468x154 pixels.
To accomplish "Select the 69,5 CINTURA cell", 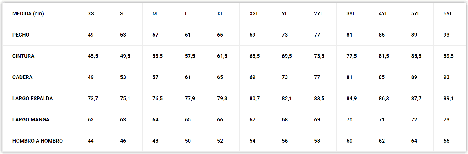I will [x=287, y=56].
